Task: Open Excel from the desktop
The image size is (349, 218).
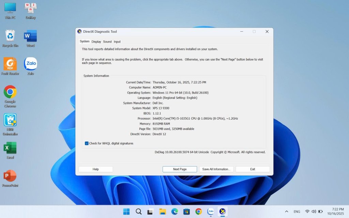Action: pos(10,148)
